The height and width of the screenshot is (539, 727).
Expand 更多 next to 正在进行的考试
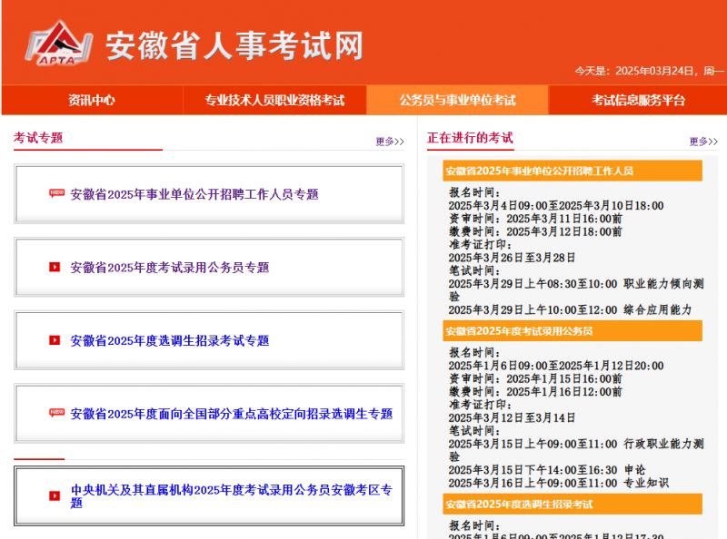[x=703, y=142]
